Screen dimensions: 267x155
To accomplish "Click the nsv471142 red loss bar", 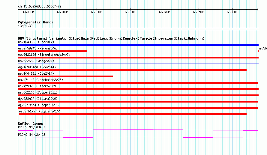I will [x=138, y=83].
